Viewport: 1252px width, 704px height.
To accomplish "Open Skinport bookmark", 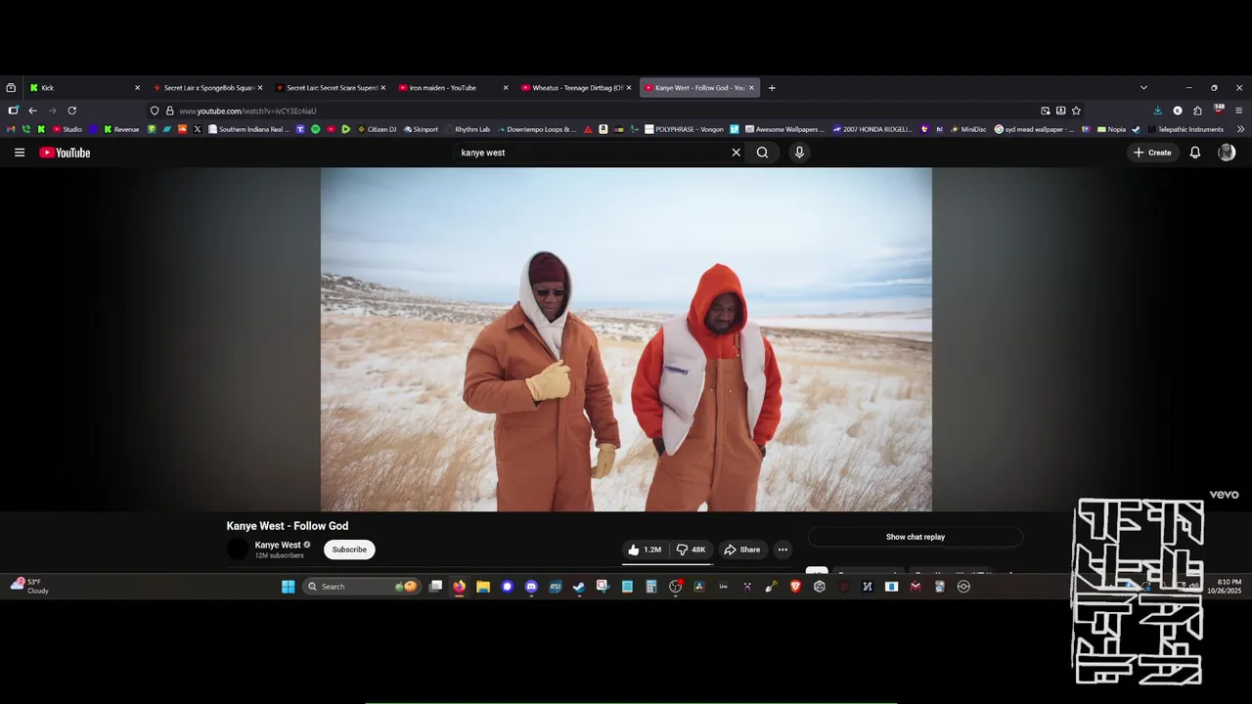I will [421, 129].
